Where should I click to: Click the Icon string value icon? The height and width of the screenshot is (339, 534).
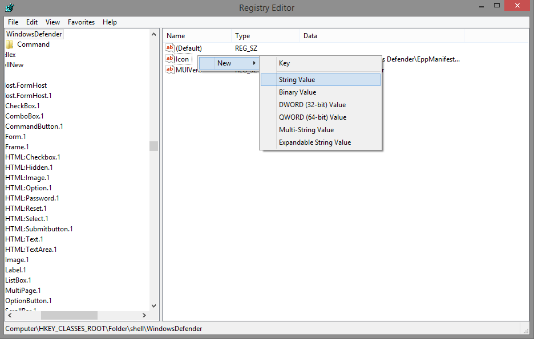coord(170,59)
